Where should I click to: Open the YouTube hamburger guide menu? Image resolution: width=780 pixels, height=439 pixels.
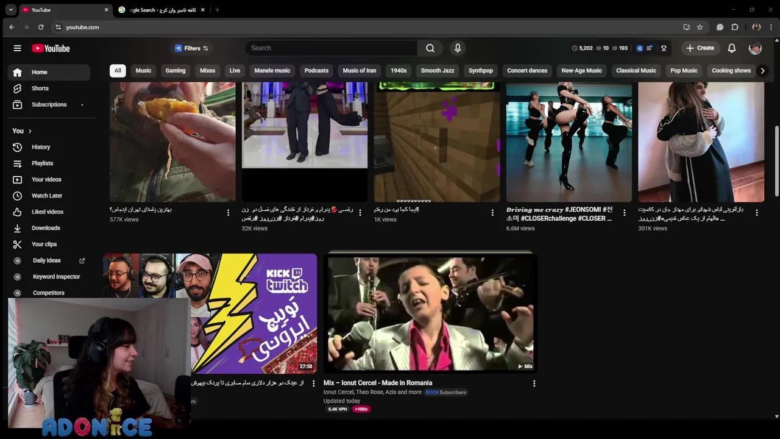click(17, 48)
